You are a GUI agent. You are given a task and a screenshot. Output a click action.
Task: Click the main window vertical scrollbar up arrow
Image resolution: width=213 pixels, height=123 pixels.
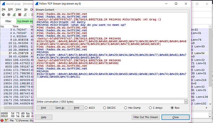[x=210, y=27]
